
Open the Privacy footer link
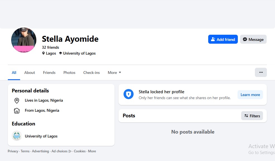(13, 151)
